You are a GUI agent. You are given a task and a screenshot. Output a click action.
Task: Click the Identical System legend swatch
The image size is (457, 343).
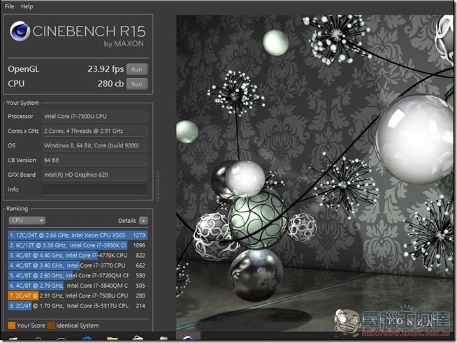(x=51, y=326)
